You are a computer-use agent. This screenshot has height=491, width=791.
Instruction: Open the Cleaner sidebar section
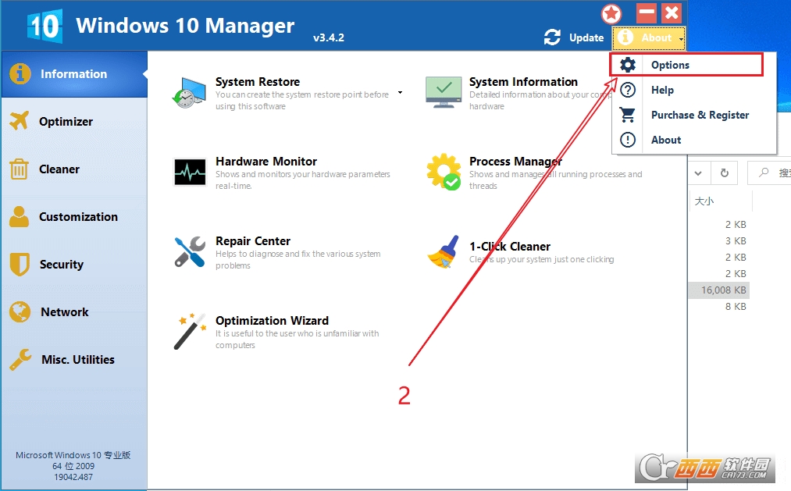coord(59,169)
